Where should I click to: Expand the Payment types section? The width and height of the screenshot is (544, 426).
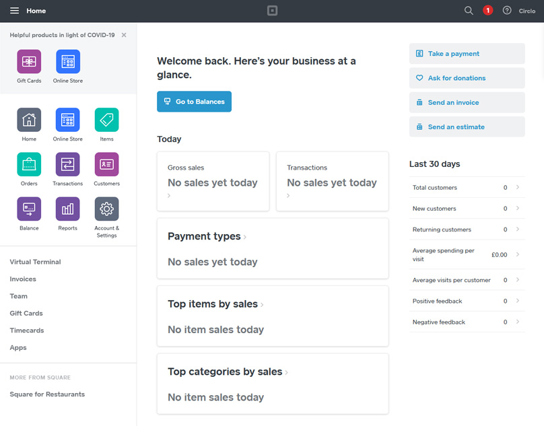click(x=206, y=237)
